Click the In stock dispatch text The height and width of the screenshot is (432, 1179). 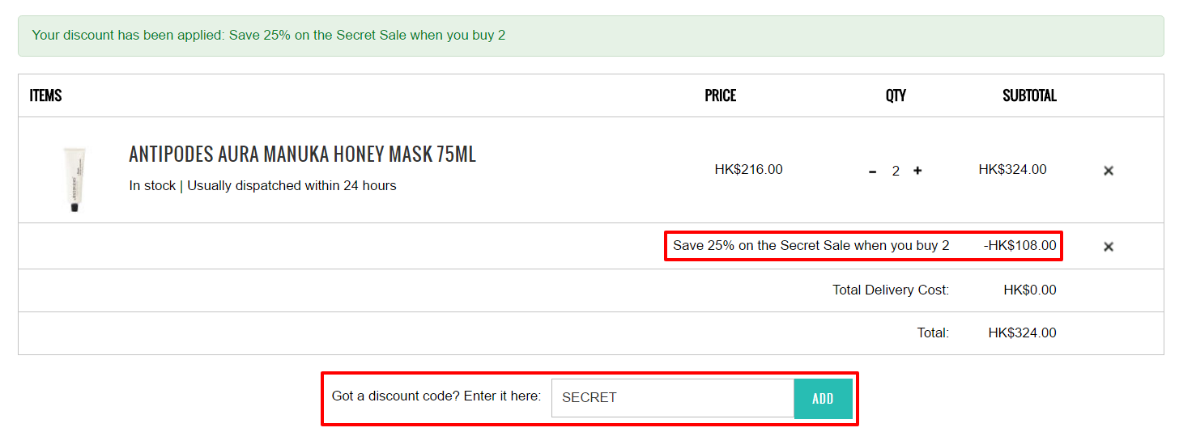[x=263, y=186]
